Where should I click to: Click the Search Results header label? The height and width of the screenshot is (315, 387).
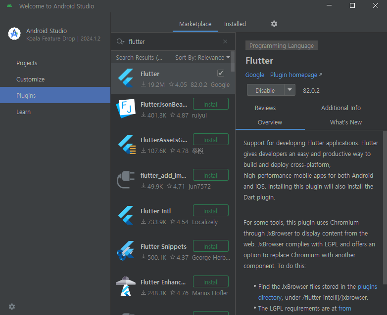139,58
